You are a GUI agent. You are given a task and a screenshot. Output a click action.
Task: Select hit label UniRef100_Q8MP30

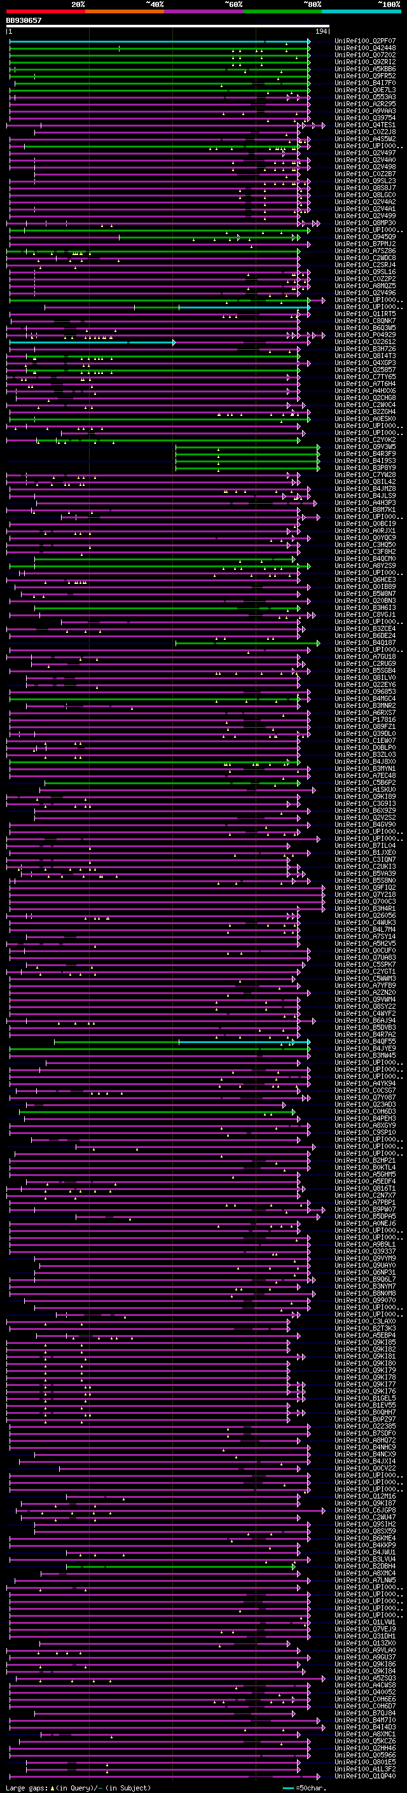(365, 223)
